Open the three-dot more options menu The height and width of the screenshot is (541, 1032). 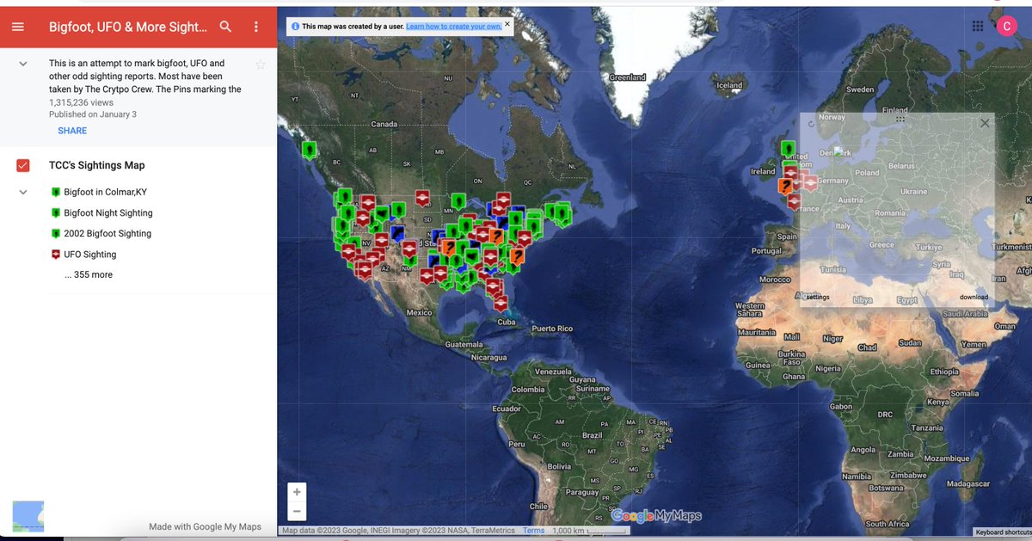(255, 27)
